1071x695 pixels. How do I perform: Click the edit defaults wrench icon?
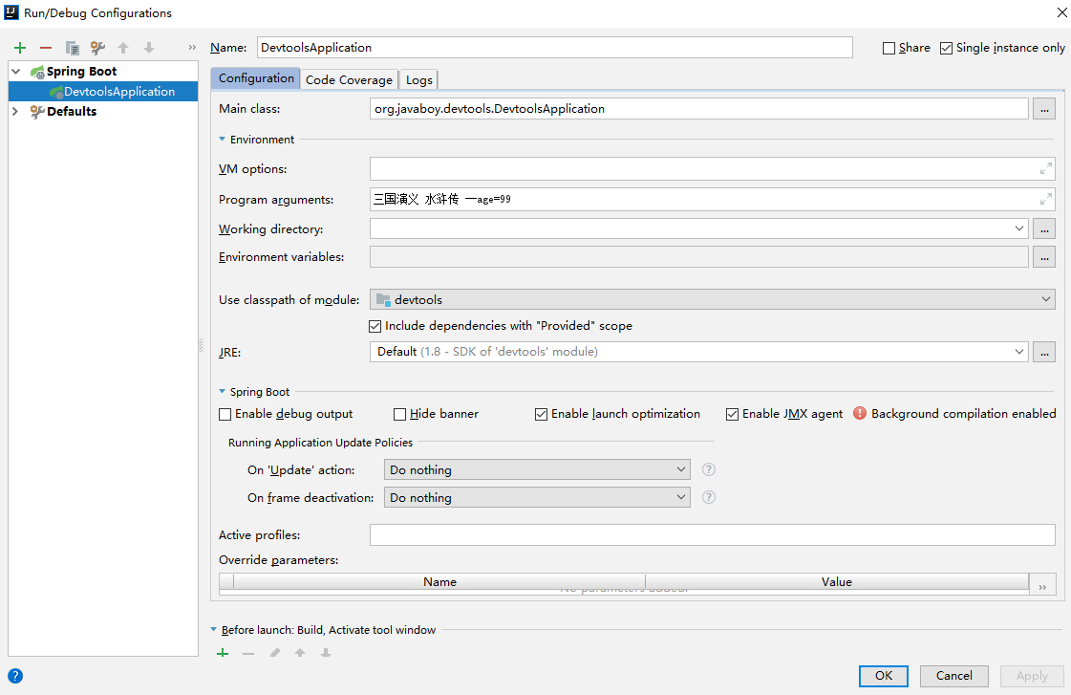[x=97, y=48]
